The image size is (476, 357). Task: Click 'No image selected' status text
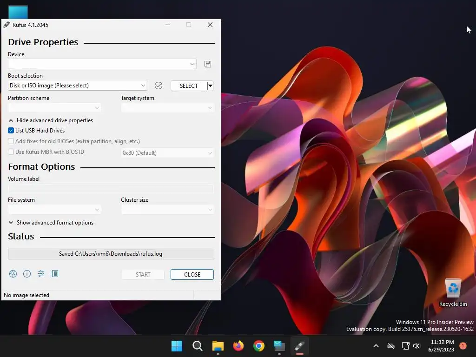tap(26, 295)
